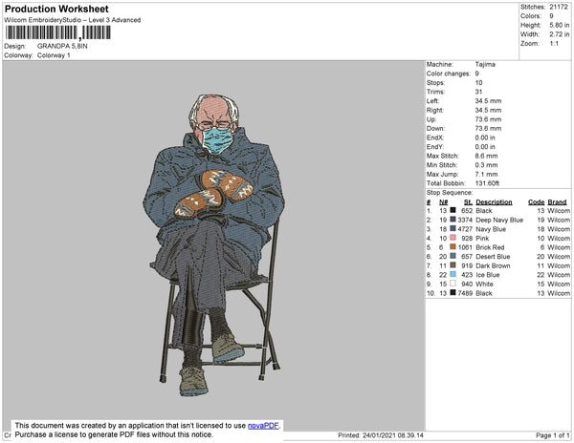
Task: Click the Code column header
Action: (537, 202)
